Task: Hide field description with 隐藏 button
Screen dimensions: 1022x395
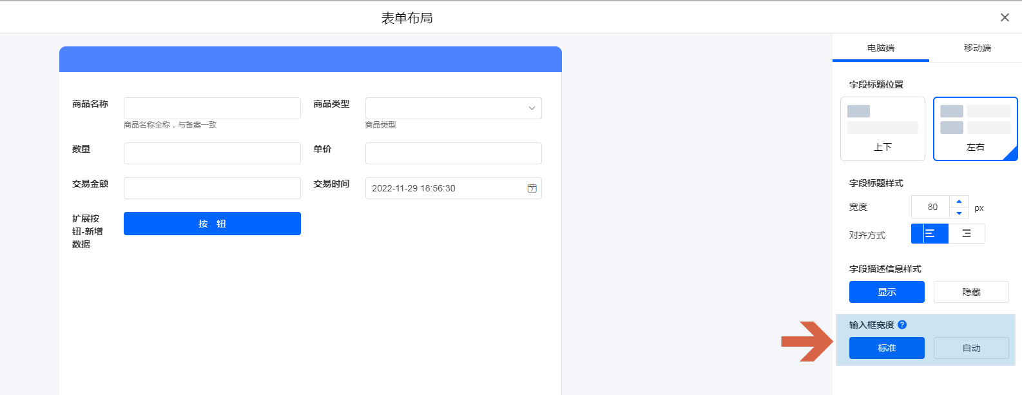Action: [971, 292]
